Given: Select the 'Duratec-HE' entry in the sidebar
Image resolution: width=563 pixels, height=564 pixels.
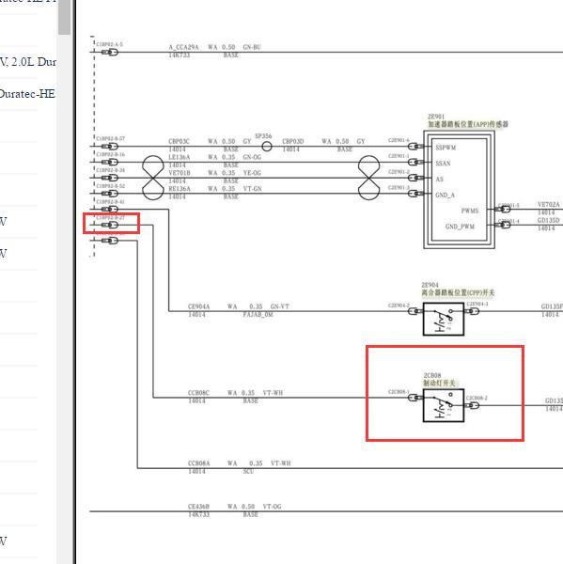Looking at the screenshot, I should click(x=27, y=94).
